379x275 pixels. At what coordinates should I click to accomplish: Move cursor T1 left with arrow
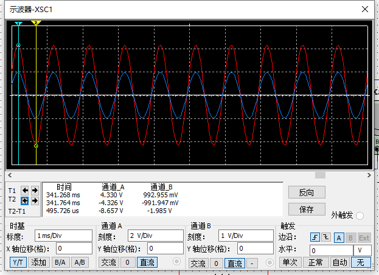pos(25,191)
